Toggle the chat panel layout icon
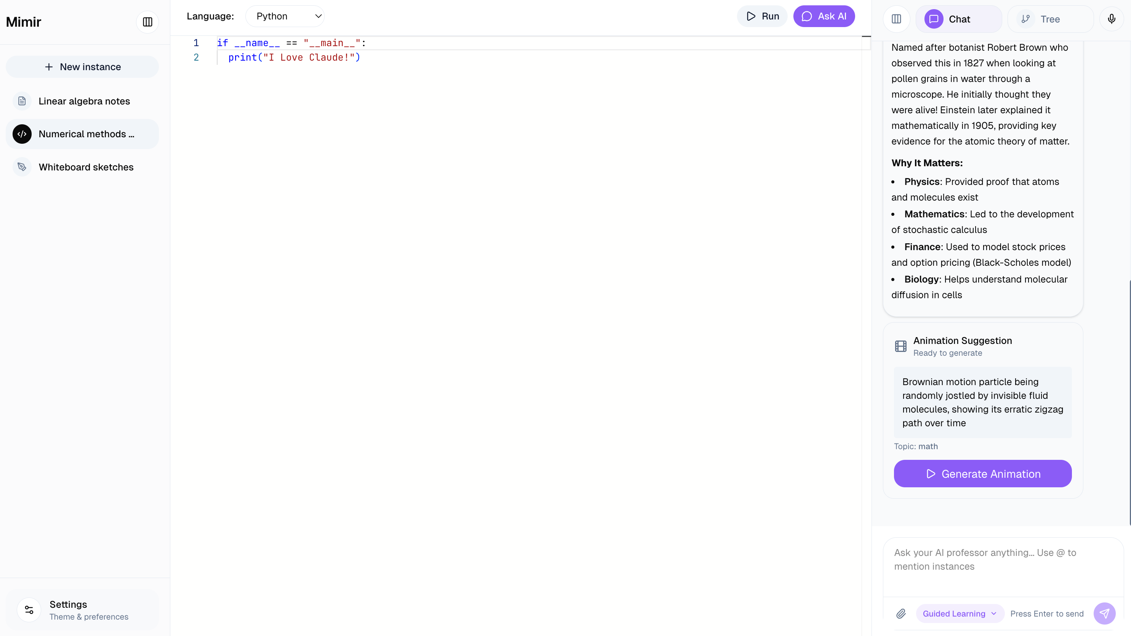The width and height of the screenshot is (1131, 636). (x=896, y=19)
